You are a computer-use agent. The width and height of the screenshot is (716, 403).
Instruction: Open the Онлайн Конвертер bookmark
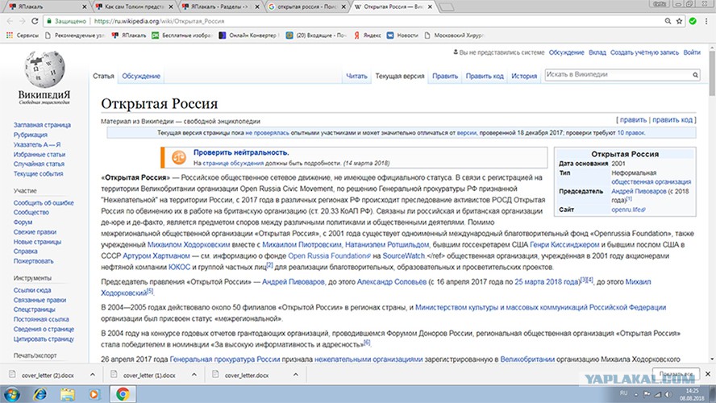coord(248,35)
